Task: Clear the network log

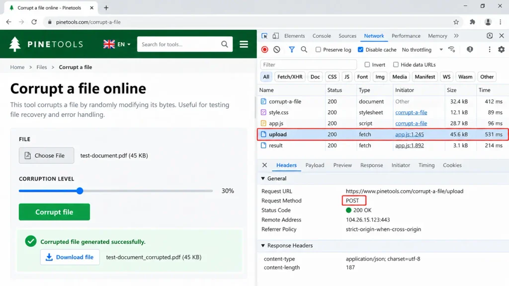Action: [276, 50]
